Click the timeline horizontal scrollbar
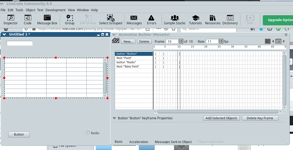293x150 pixels. (x=218, y=112)
